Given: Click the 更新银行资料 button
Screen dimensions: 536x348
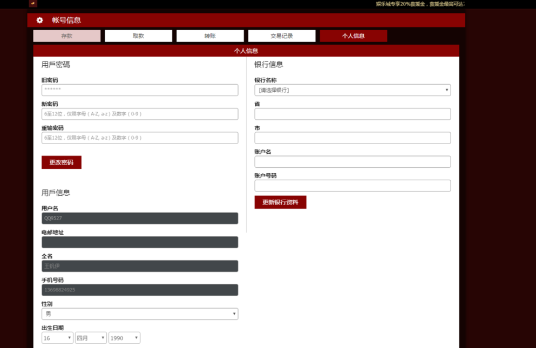Looking at the screenshot, I should pos(280,202).
